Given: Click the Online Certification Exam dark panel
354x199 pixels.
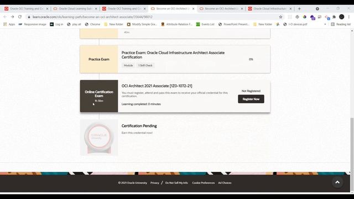Looking at the screenshot, I should click(x=99, y=96).
